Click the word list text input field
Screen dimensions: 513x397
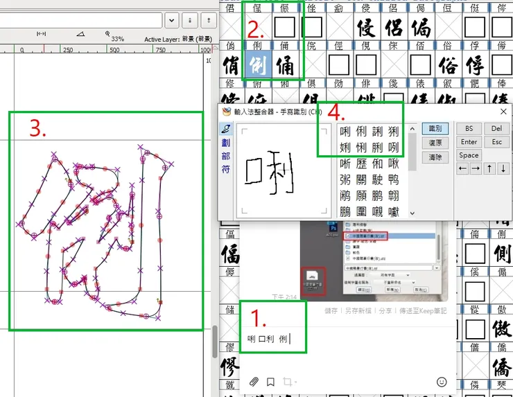[x=81, y=20]
